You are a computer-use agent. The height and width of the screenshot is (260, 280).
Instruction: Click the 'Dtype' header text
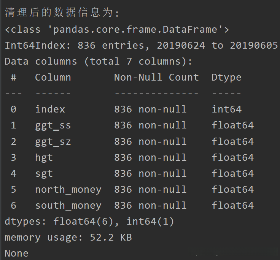[226, 78]
